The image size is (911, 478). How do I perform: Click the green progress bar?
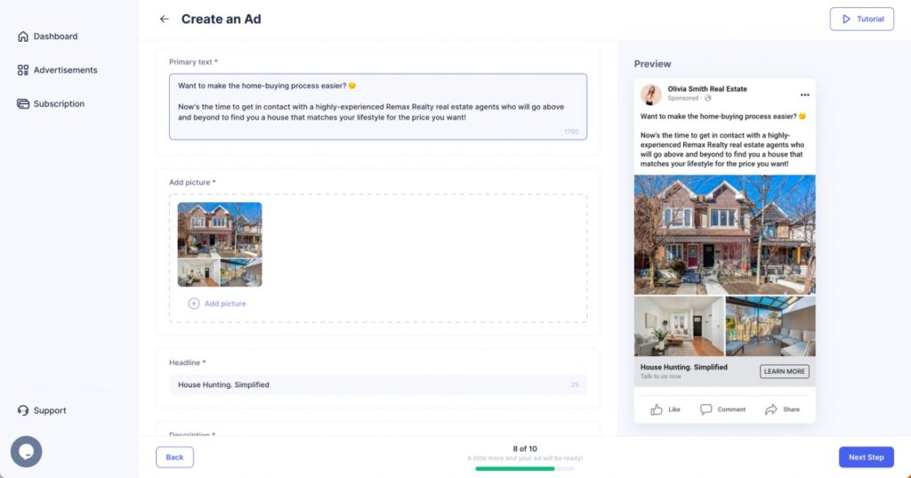click(515, 469)
